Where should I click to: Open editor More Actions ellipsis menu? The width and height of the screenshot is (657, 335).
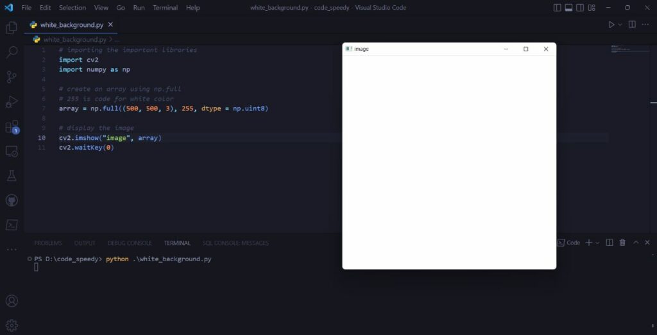(x=645, y=25)
